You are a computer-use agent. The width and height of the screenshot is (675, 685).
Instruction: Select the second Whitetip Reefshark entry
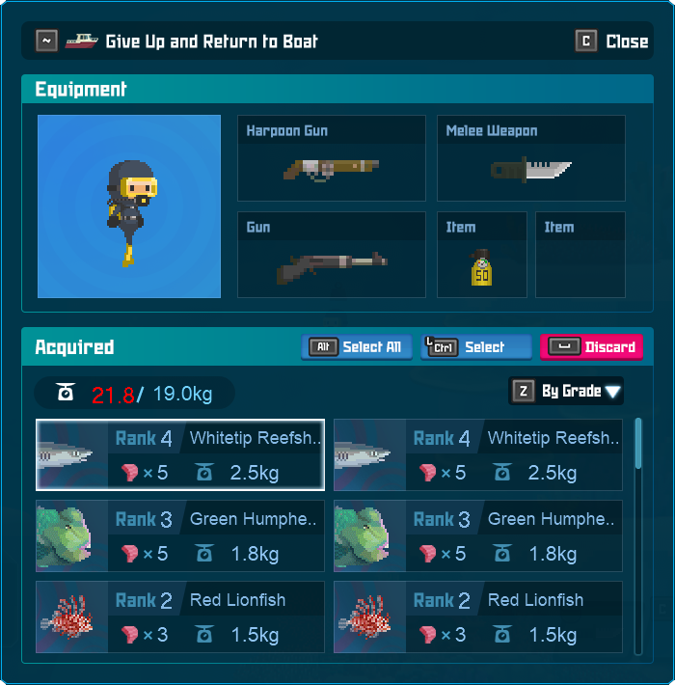click(478, 454)
